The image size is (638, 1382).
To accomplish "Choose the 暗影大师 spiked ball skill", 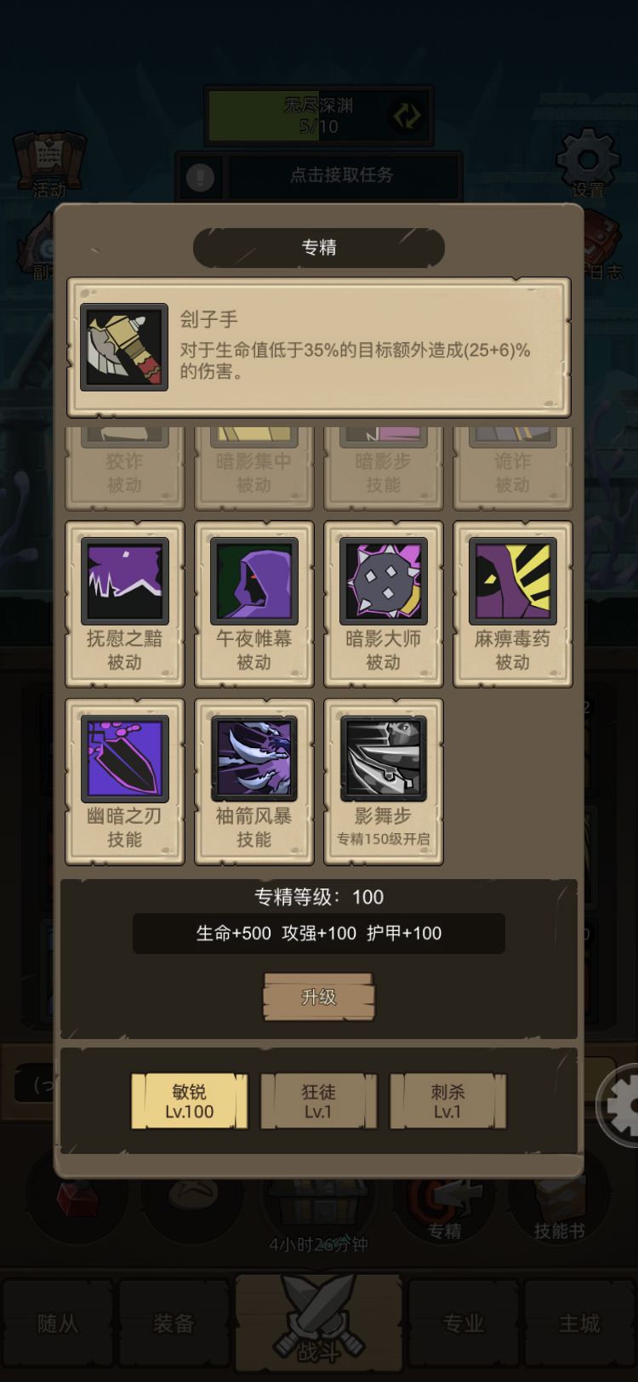I will coord(383,581).
